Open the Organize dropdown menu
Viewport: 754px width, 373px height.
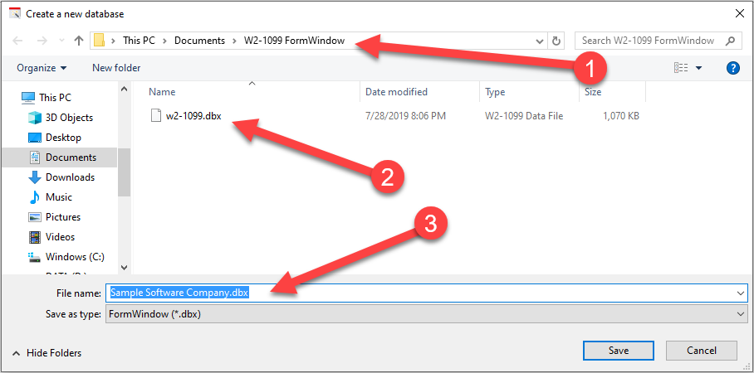42,68
